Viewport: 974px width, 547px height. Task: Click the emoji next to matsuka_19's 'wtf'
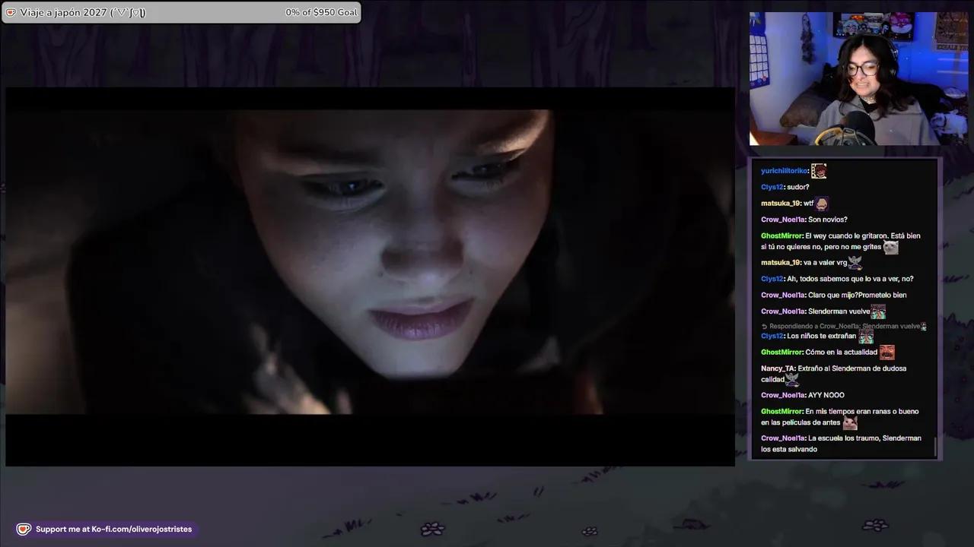(x=821, y=203)
